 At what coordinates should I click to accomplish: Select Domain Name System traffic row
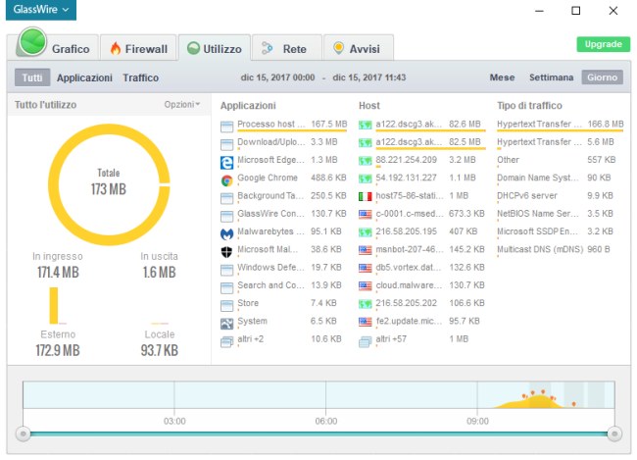[560, 178]
